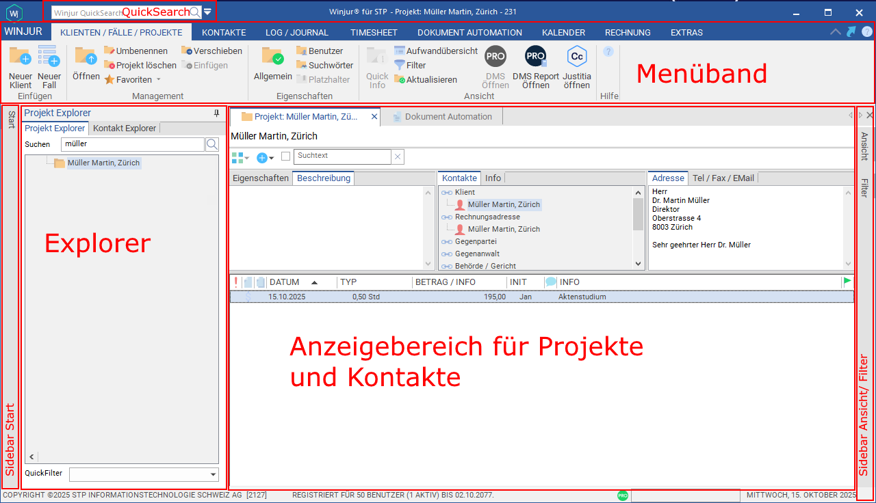Viewport: 876px width, 503px height.
Task: Click DMS Report Öffnen PRO icon
Action: coord(536,56)
